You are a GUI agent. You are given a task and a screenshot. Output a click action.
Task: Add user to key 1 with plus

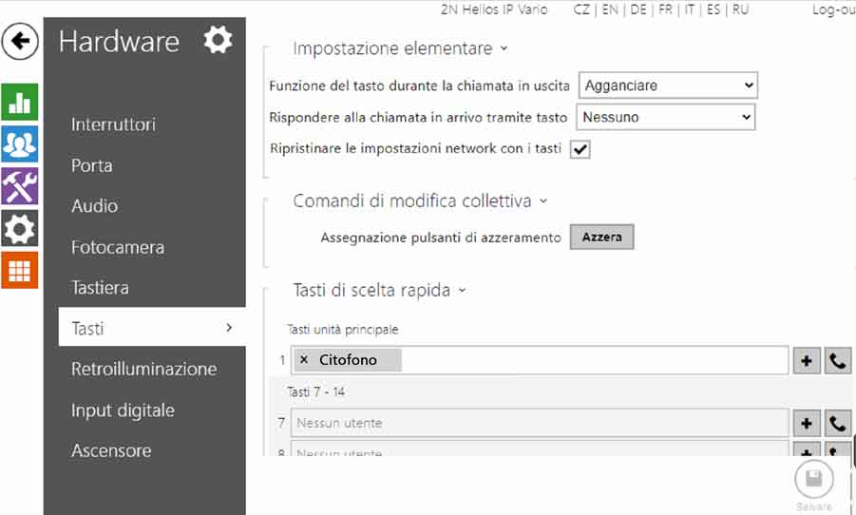(x=807, y=360)
